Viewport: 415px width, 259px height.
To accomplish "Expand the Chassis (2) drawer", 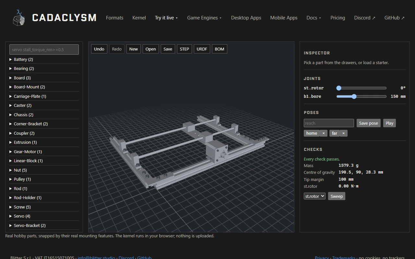I will point(44,115).
